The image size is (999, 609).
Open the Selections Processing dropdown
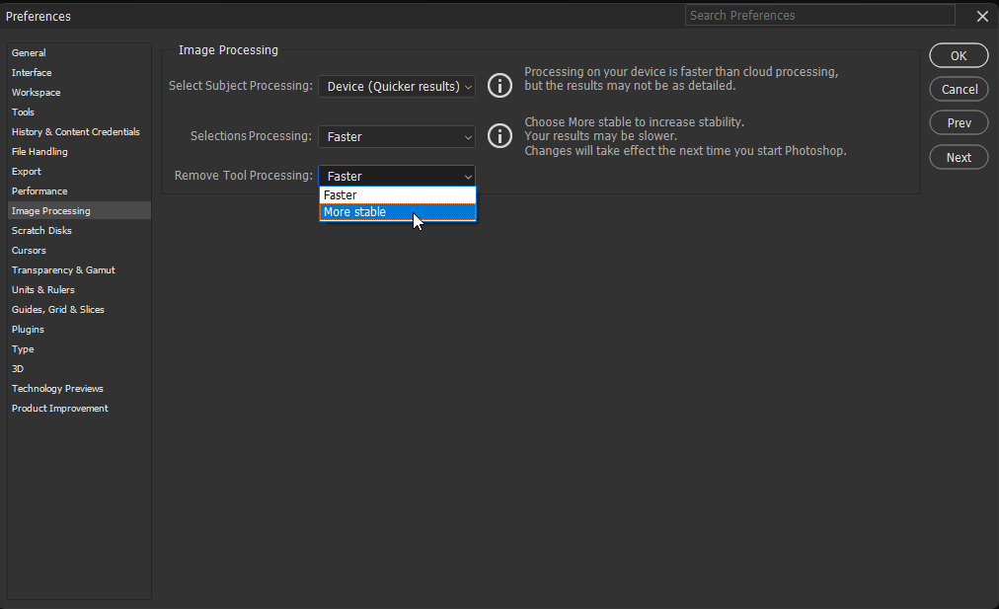pyautogui.click(x=396, y=135)
